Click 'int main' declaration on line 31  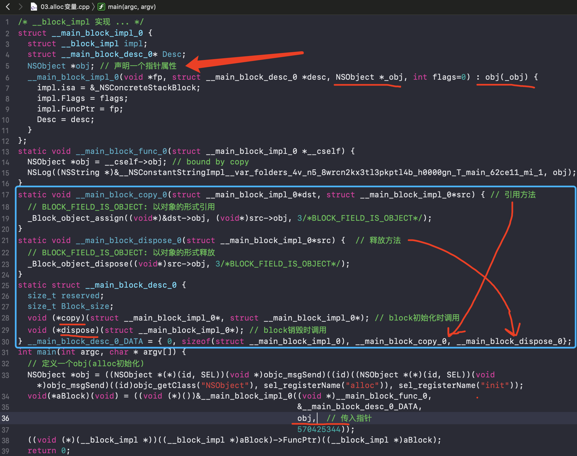(x=37, y=352)
